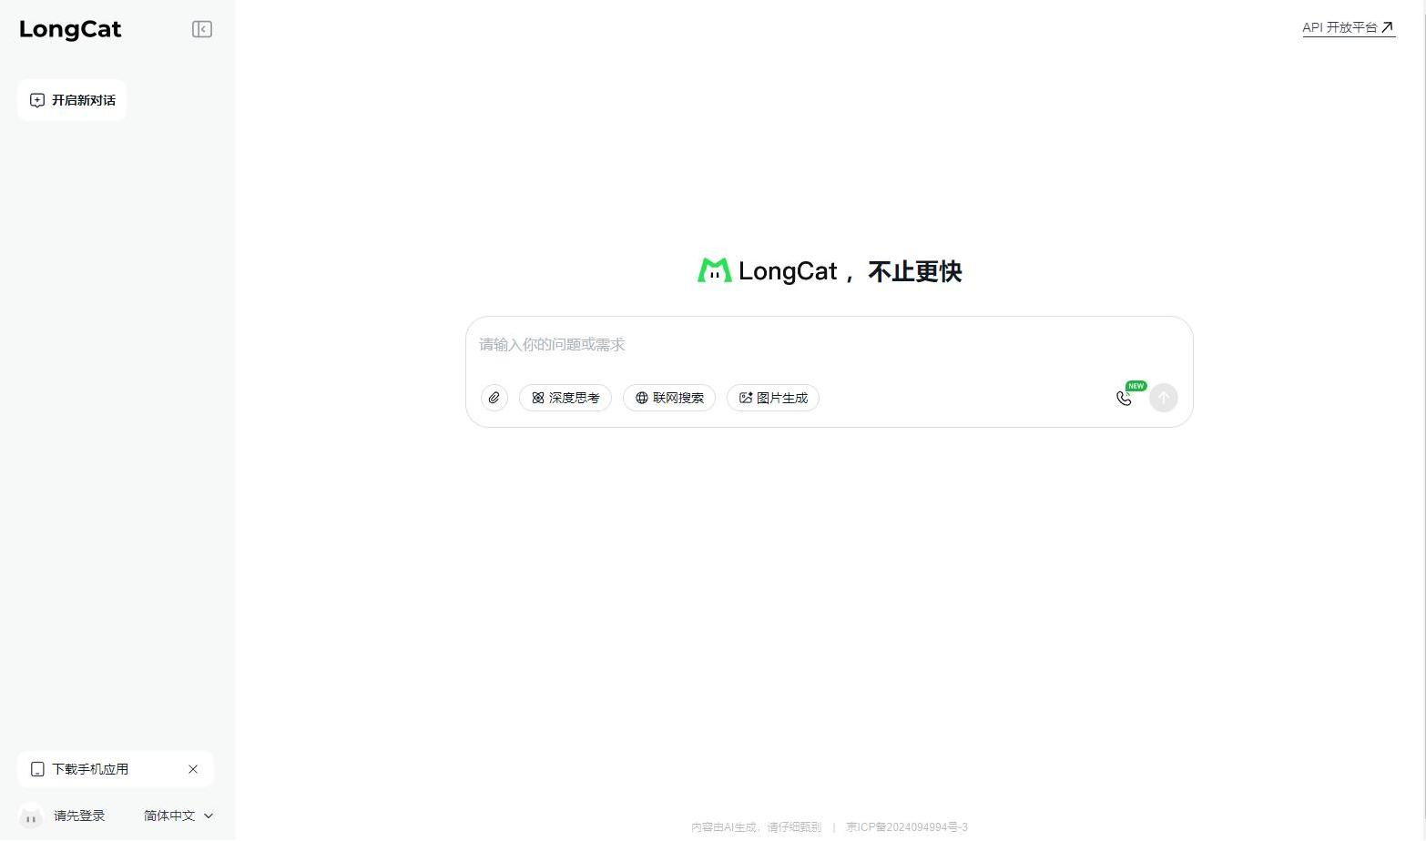Enable 联网搜索 web search

[669, 398]
